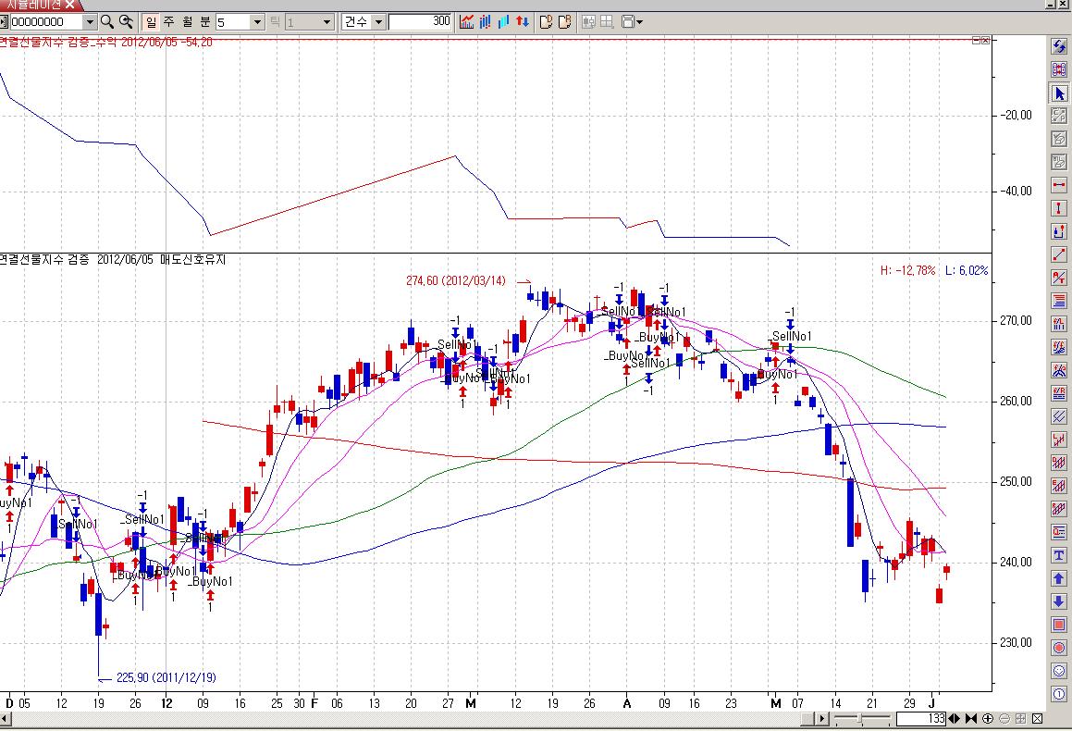The width and height of the screenshot is (1072, 731).
Task: Select the parallel horizontal lines tool
Action: 1059,301
